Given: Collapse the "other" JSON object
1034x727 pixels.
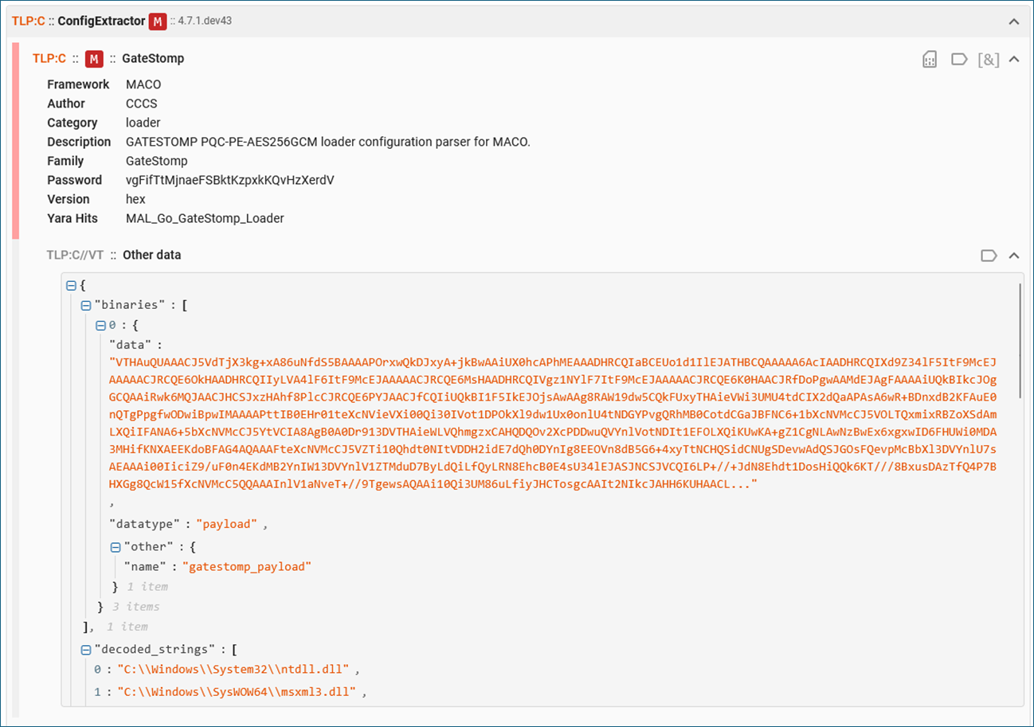Looking at the screenshot, I should (116, 547).
